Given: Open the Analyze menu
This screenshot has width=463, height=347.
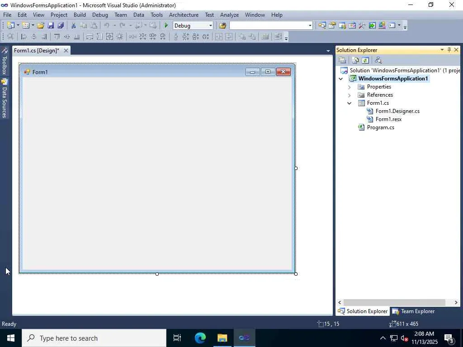Looking at the screenshot, I should point(229,15).
